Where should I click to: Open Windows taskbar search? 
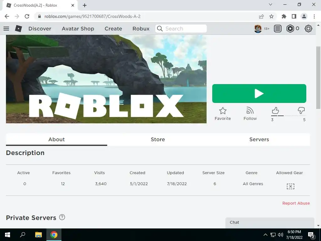pos(23,235)
